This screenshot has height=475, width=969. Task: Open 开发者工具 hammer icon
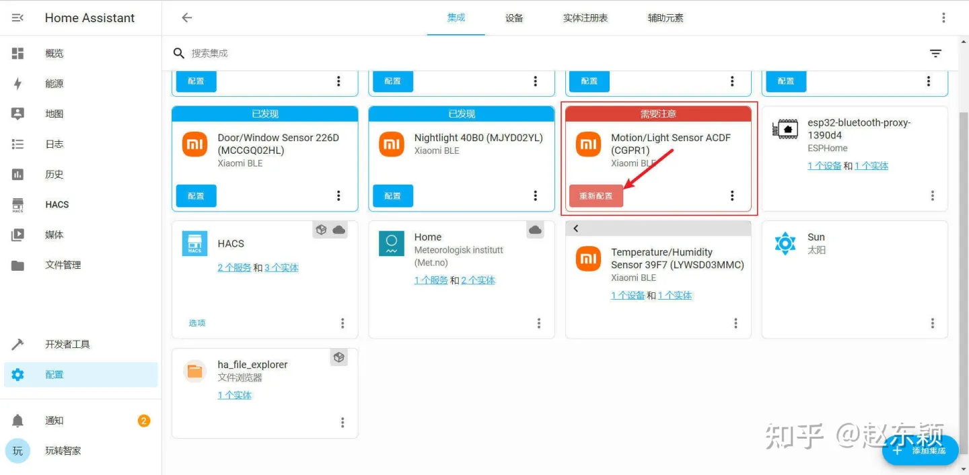pyautogui.click(x=18, y=345)
